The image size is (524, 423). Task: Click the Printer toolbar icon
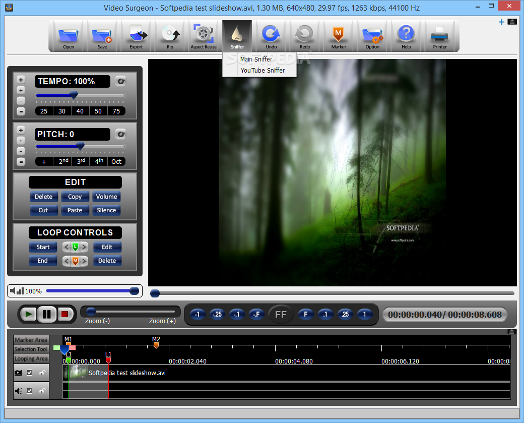(x=440, y=36)
